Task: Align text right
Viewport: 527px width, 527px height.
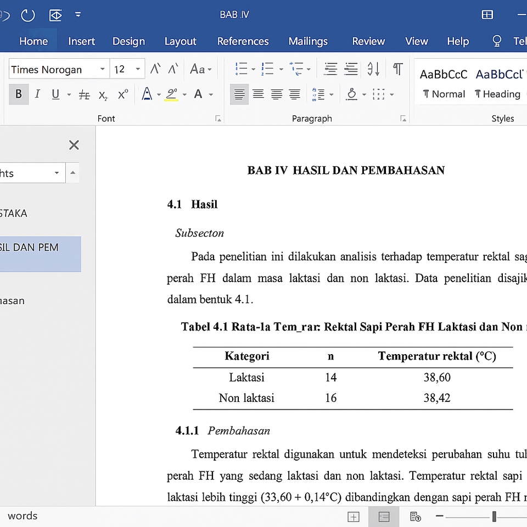Action: (x=277, y=94)
